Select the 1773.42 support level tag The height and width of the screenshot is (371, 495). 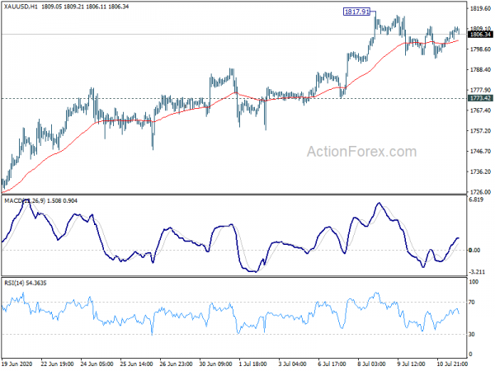(x=479, y=99)
